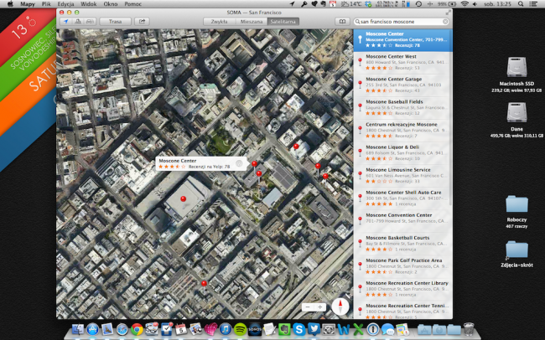Select the Moscone Basketball Courts result
Viewport: 545px width, 340px height.
point(402,244)
